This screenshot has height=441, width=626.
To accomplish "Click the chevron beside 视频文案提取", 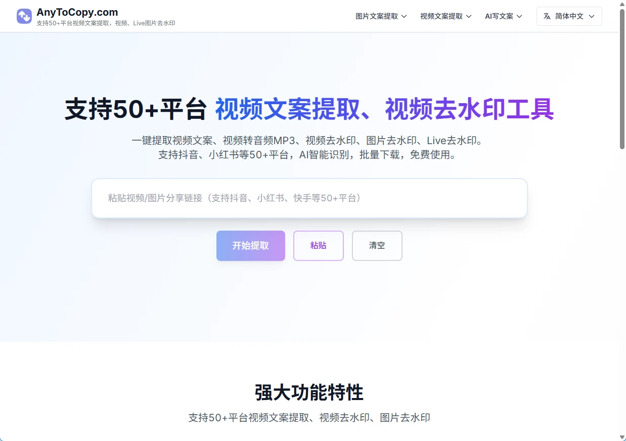I will point(470,16).
